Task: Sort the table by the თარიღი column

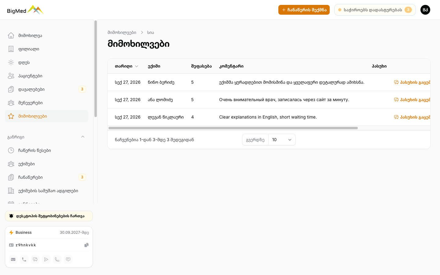Action: [127, 66]
